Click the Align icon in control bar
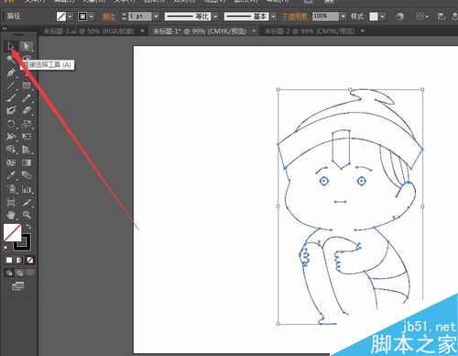Image resolution: width=458 pixels, height=356 pixels. click(x=442, y=17)
